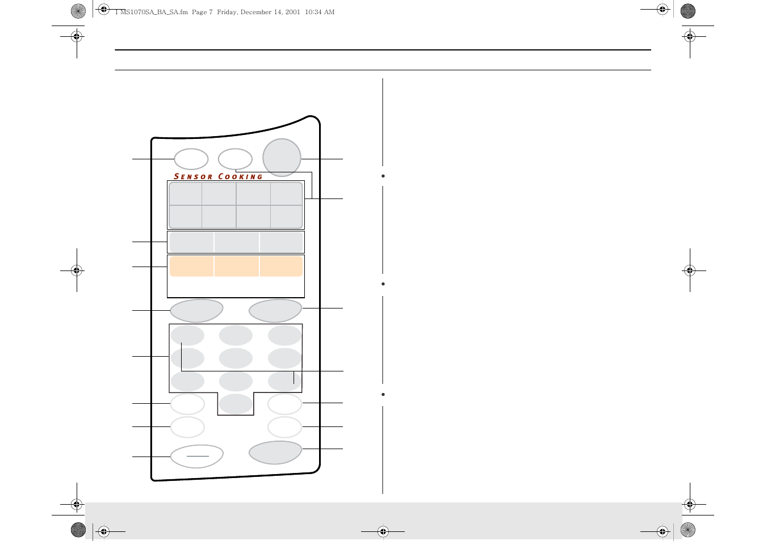Click the gray filled oval beside the lined oval button

pos(275,453)
